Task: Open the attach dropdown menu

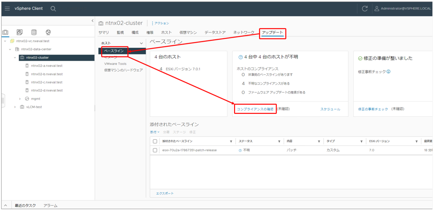Action: click(155, 132)
